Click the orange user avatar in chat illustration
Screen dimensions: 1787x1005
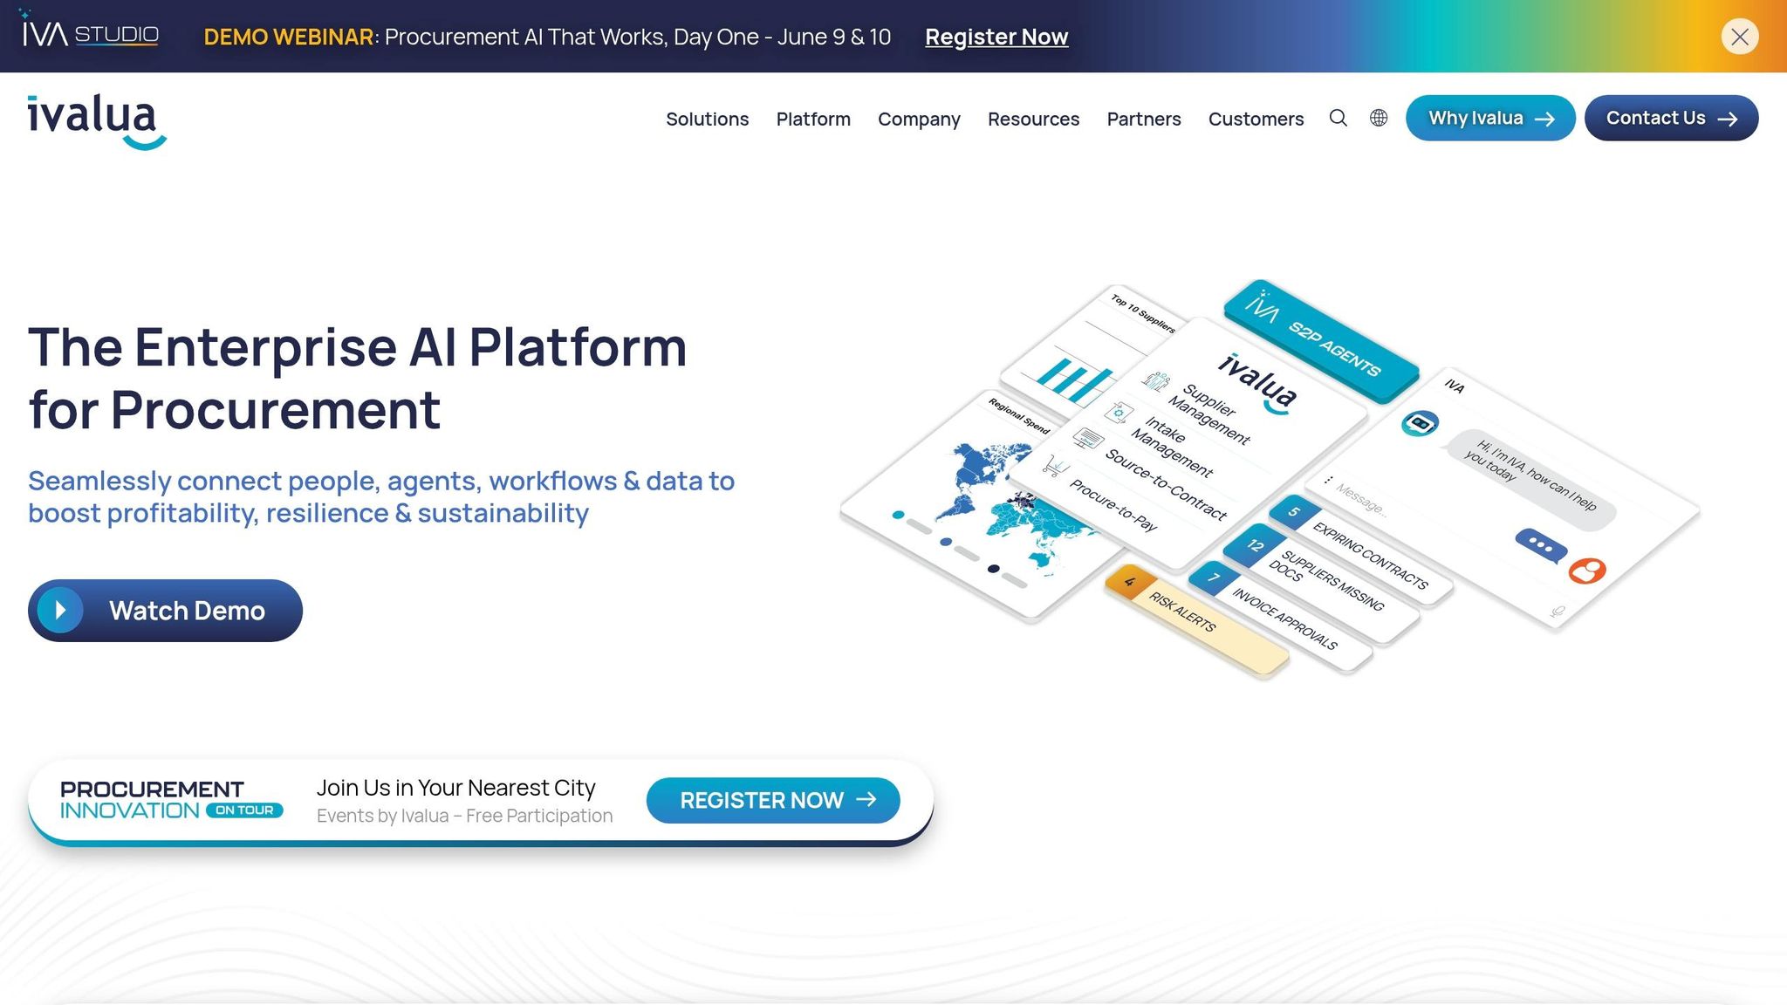tap(1587, 571)
